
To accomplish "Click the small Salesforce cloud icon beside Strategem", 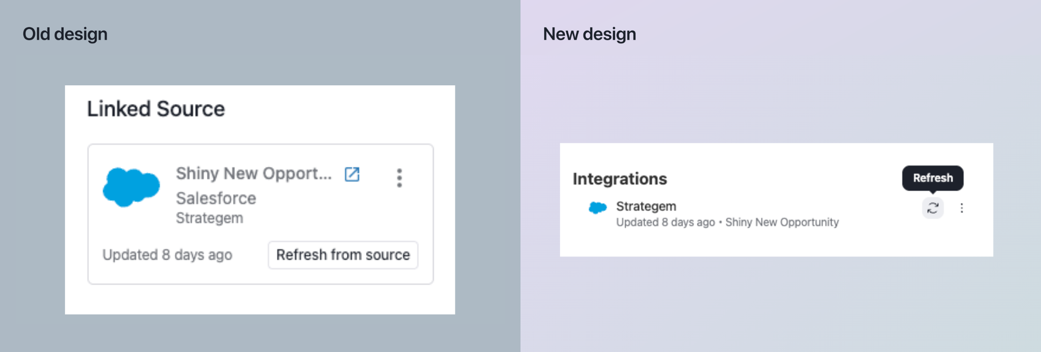I will [x=597, y=208].
